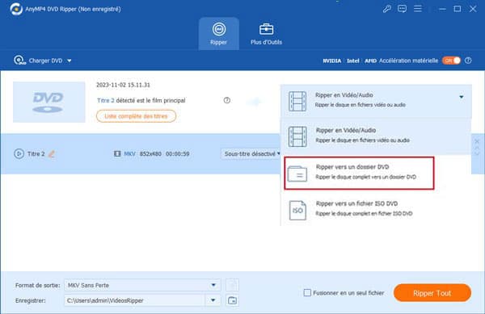Click the DVD disc thumbnail
485x314 pixels.
(x=48, y=102)
